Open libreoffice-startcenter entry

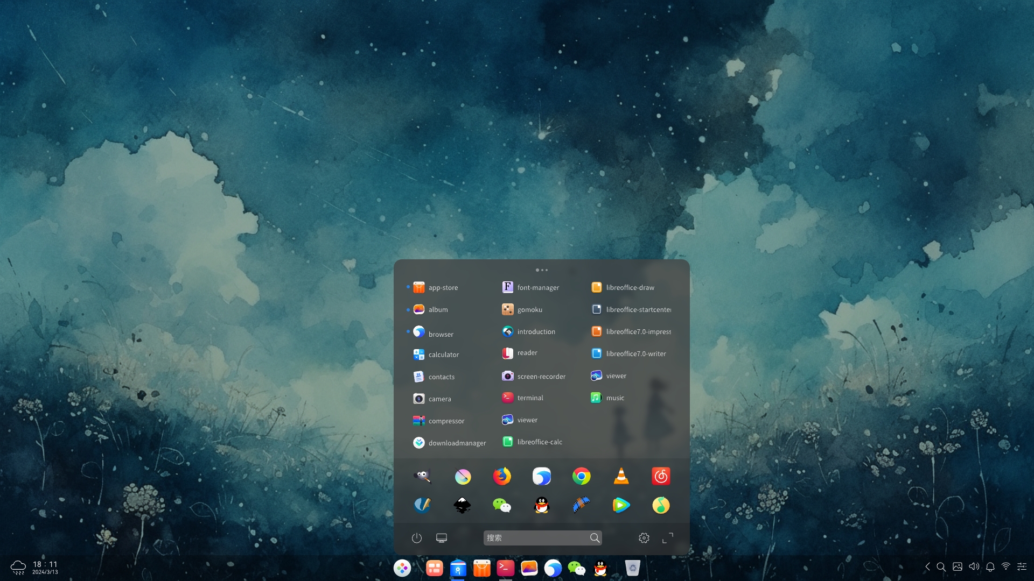click(x=631, y=309)
